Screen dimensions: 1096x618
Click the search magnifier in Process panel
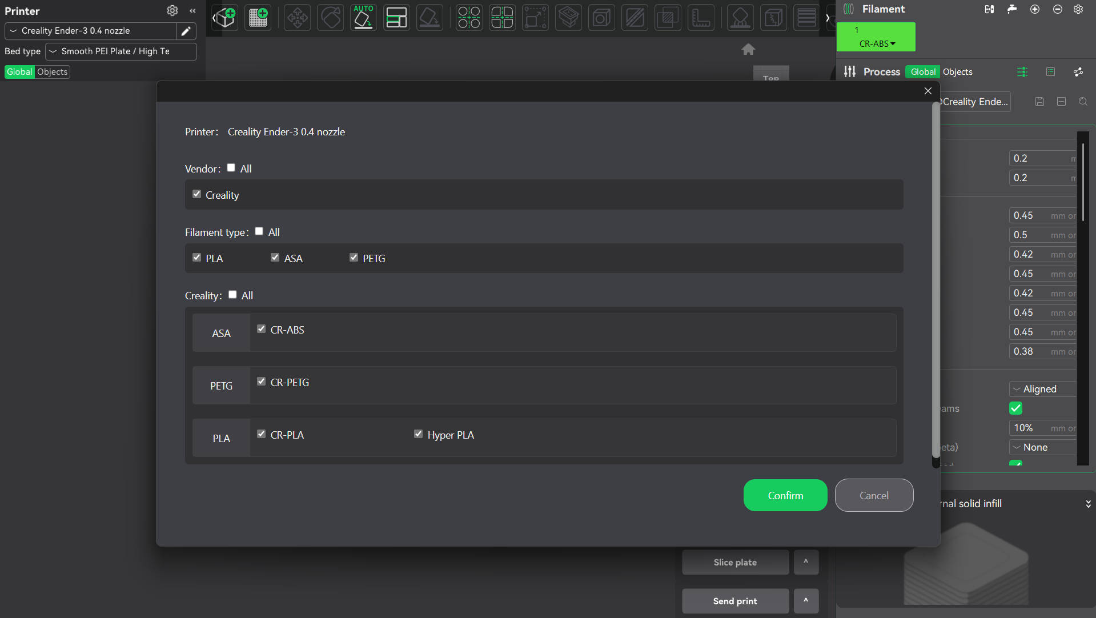(1083, 101)
